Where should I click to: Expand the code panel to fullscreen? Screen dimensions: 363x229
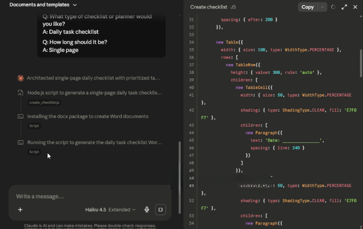point(344,7)
